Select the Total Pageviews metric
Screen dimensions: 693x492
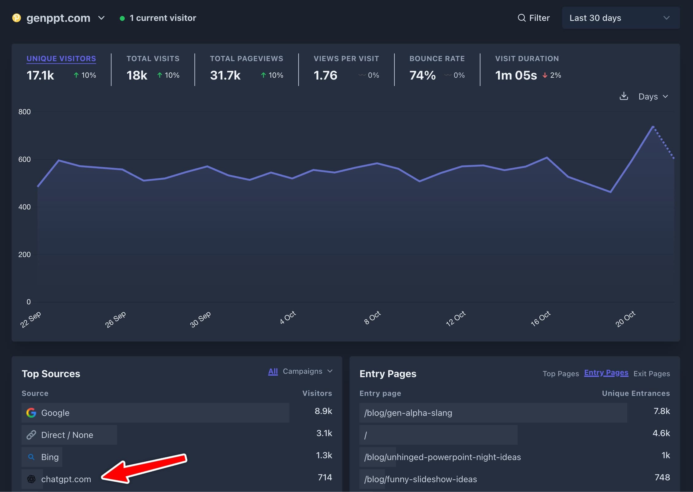click(246, 58)
